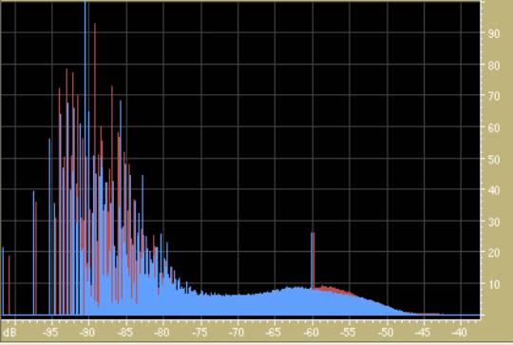Select the -55 horizontal axis label
513x345 pixels.
pyautogui.click(x=348, y=333)
